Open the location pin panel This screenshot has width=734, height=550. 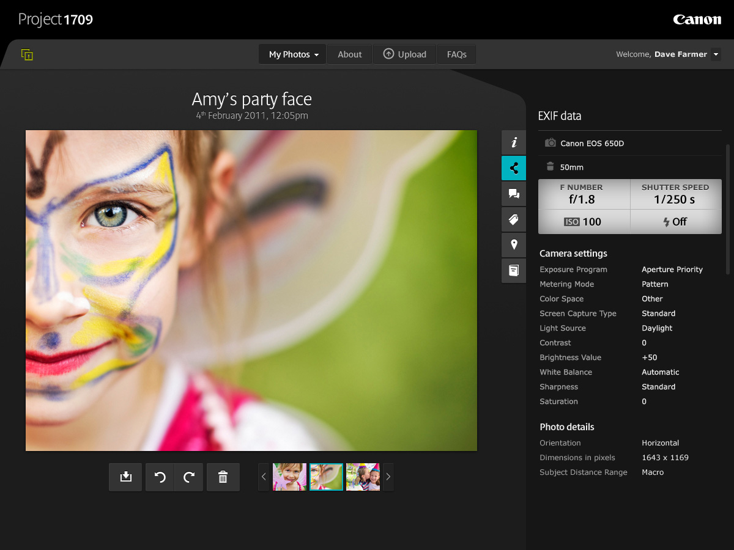coord(514,245)
